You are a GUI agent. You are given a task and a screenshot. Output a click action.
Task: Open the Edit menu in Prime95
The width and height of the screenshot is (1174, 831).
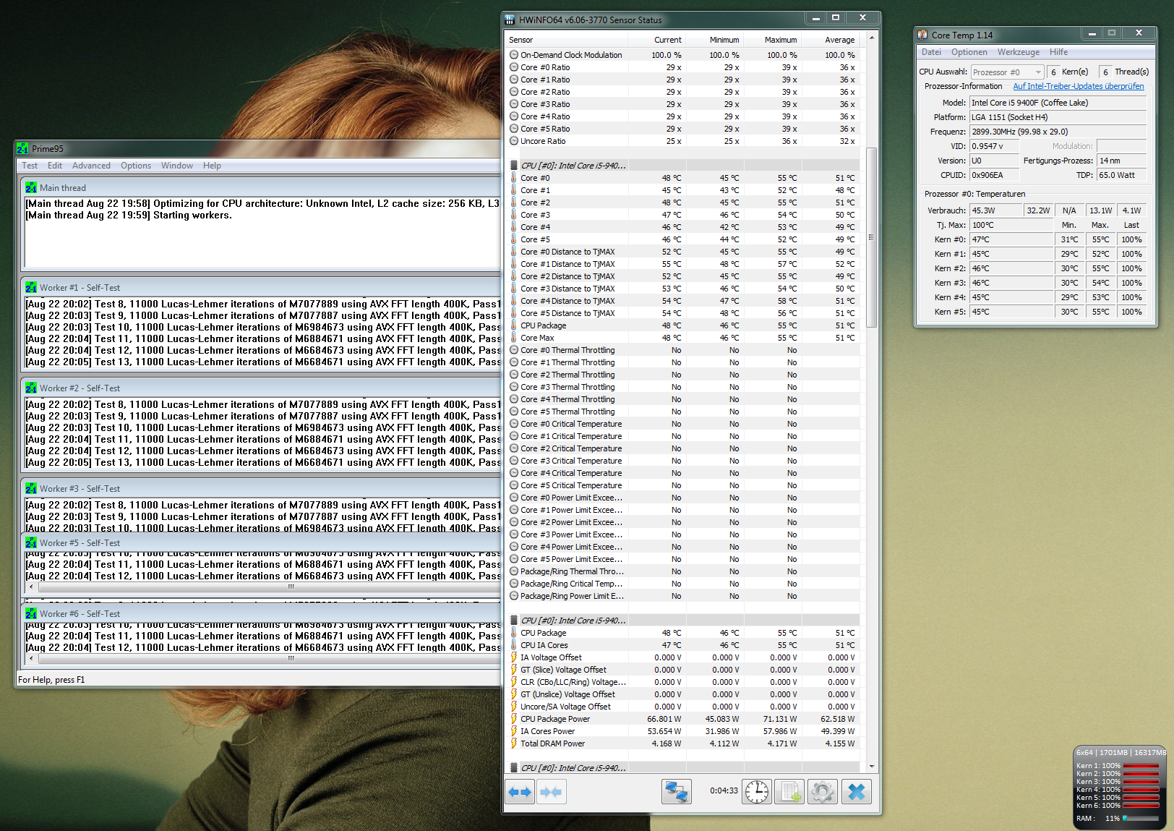click(x=55, y=166)
